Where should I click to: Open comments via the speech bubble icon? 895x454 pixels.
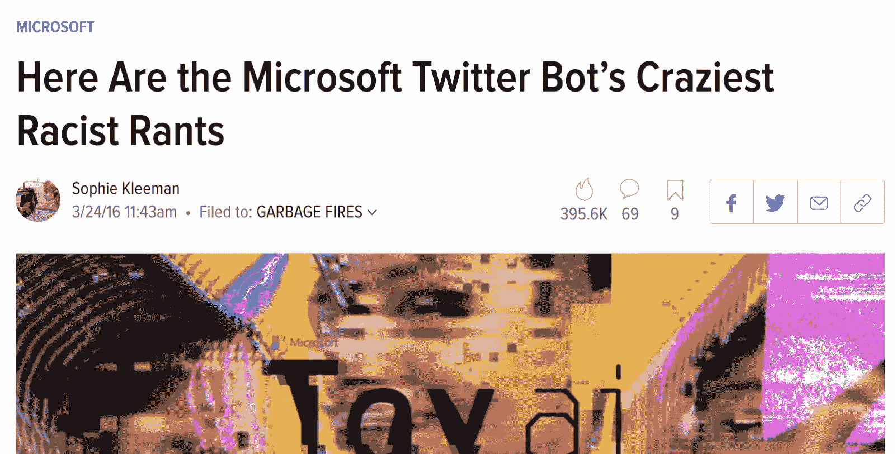click(629, 189)
